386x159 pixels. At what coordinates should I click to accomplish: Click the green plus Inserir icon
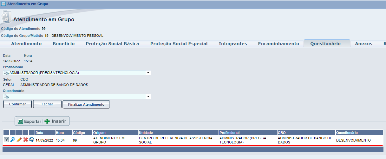47,121
